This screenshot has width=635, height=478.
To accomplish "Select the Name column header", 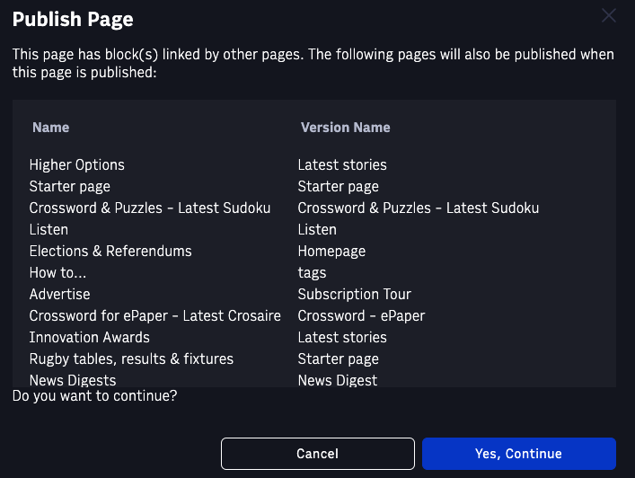I will click(x=50, y=128).
